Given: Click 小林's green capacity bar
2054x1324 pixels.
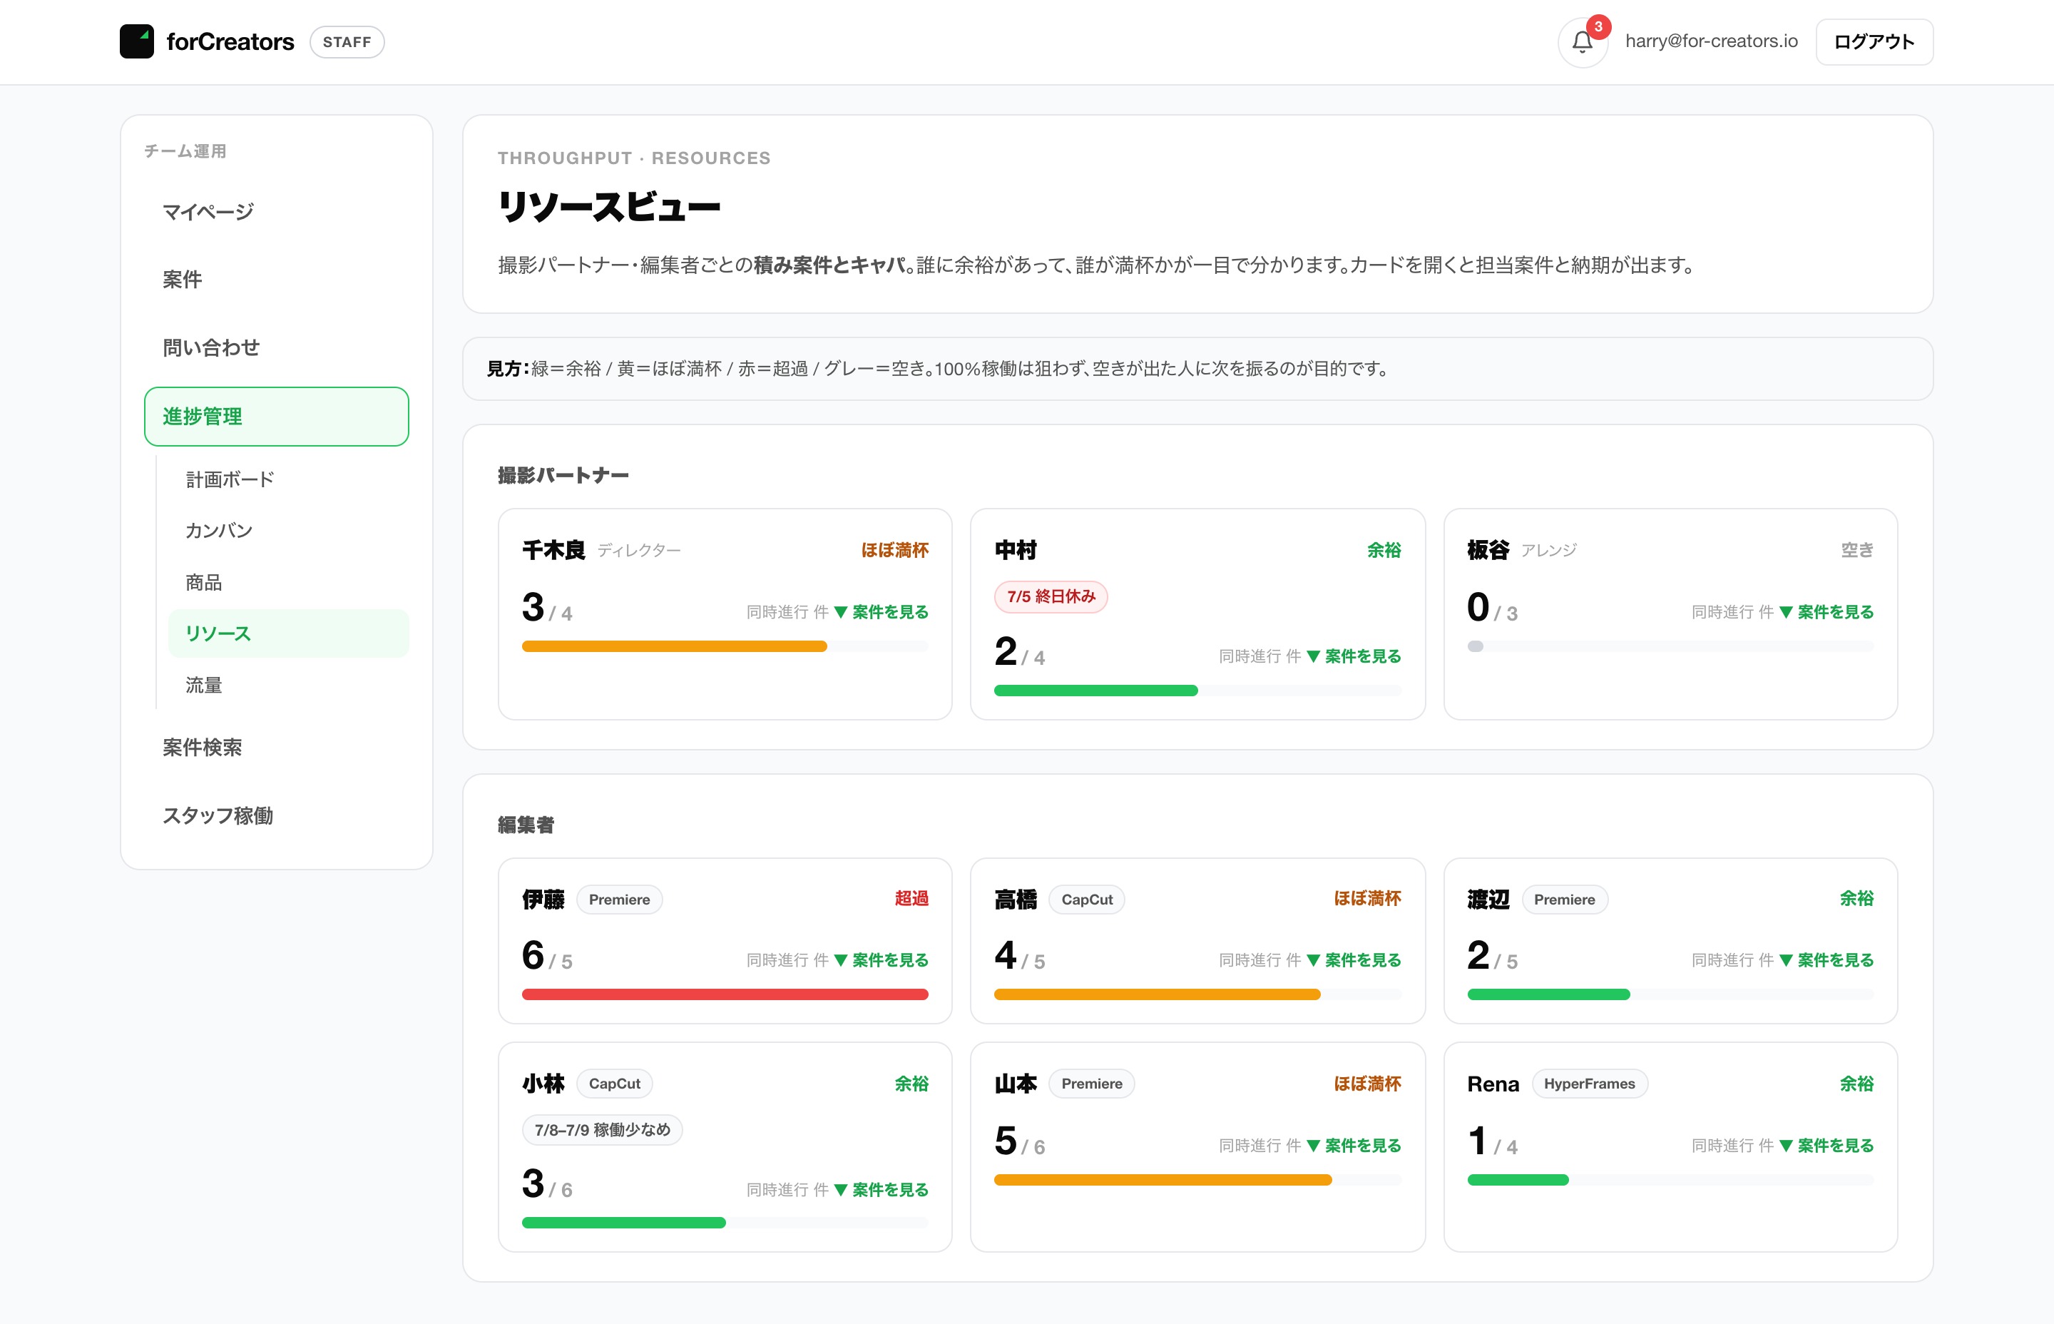Looking at the screenshot, I should tap(624, 1223).
